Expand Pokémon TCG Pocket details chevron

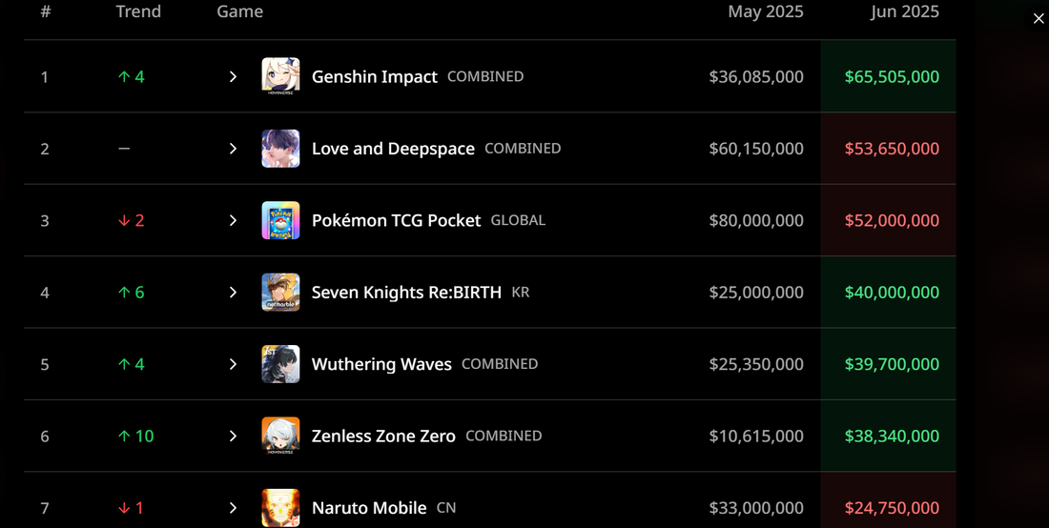coord(233,220)
